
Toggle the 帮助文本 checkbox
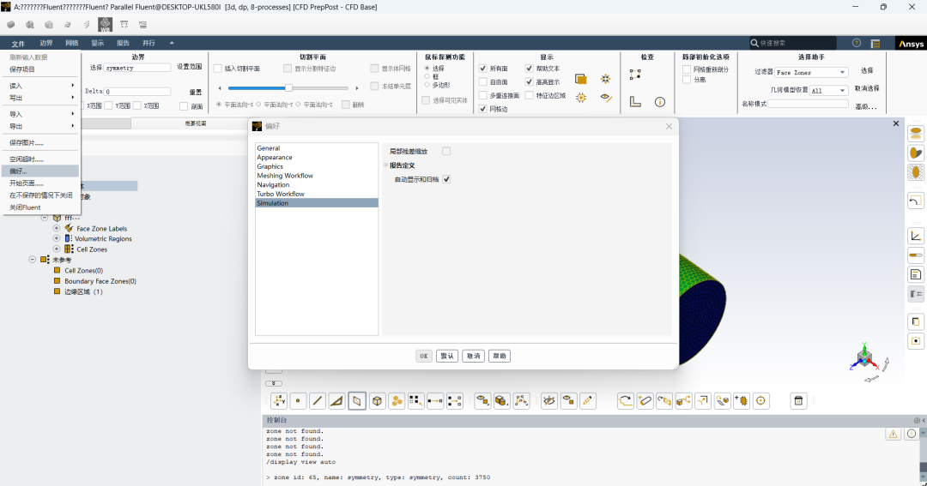529,69
